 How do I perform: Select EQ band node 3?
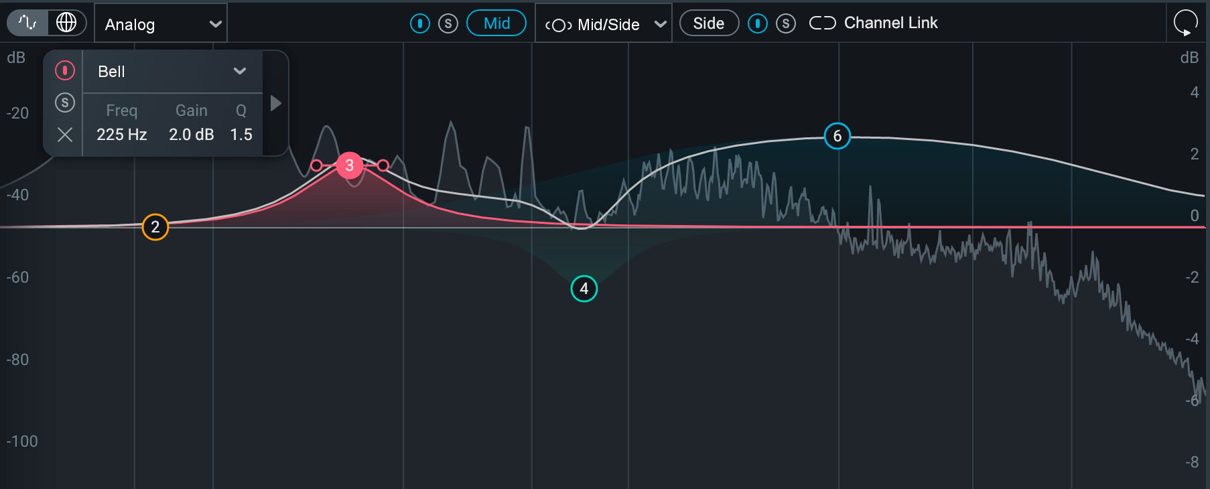[x=350, y=165]
